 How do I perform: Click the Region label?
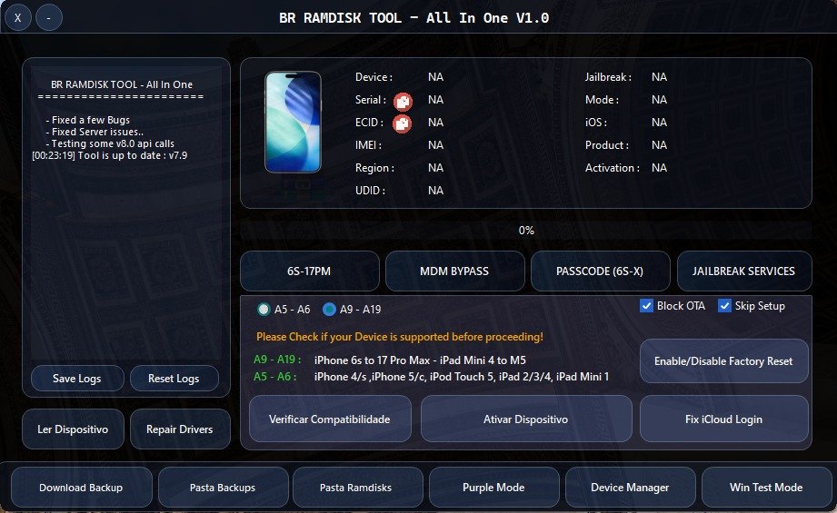[374, 168]
